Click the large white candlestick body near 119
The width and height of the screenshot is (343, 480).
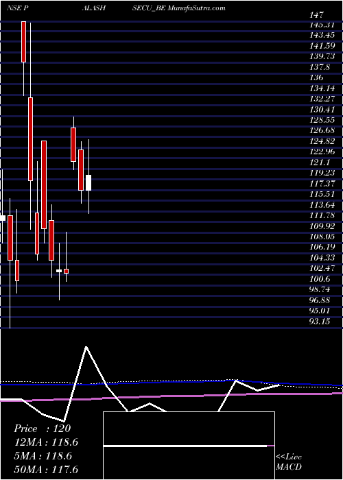[88, 183]
